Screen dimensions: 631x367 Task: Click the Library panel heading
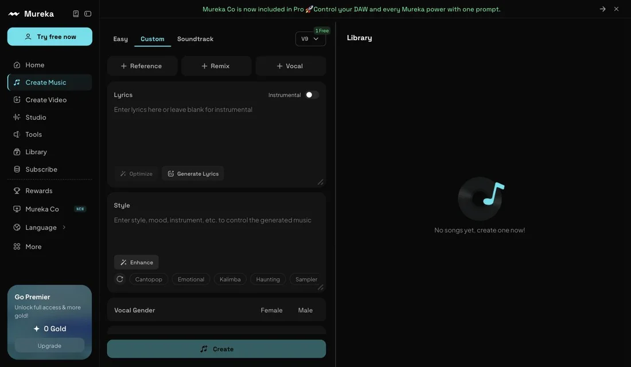(x=359, y=38)
